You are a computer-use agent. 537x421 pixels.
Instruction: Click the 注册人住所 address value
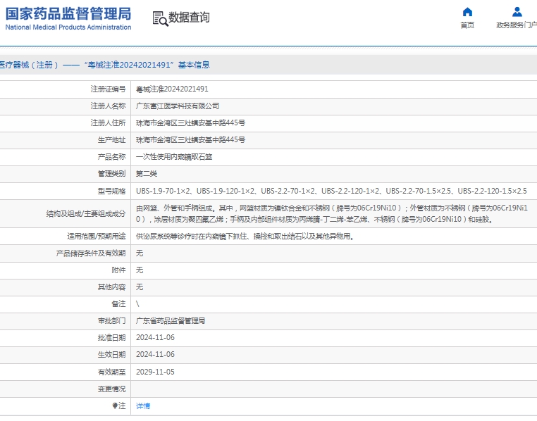[x=190, y=122]
